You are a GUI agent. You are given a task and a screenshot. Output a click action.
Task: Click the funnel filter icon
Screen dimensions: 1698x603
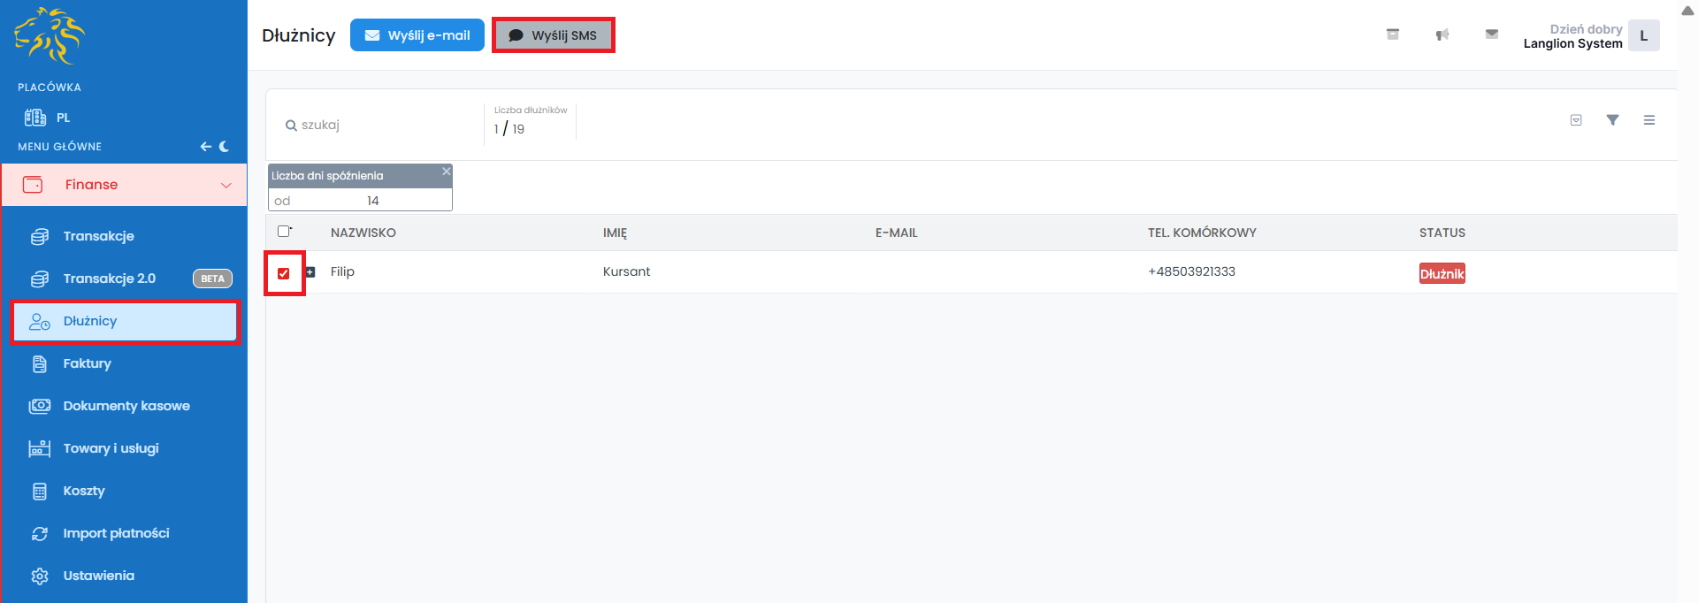click(1612, 120)
